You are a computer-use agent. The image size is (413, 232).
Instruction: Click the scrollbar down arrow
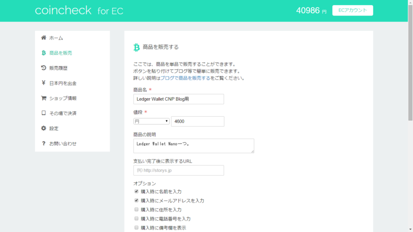(x=410, y=229)
